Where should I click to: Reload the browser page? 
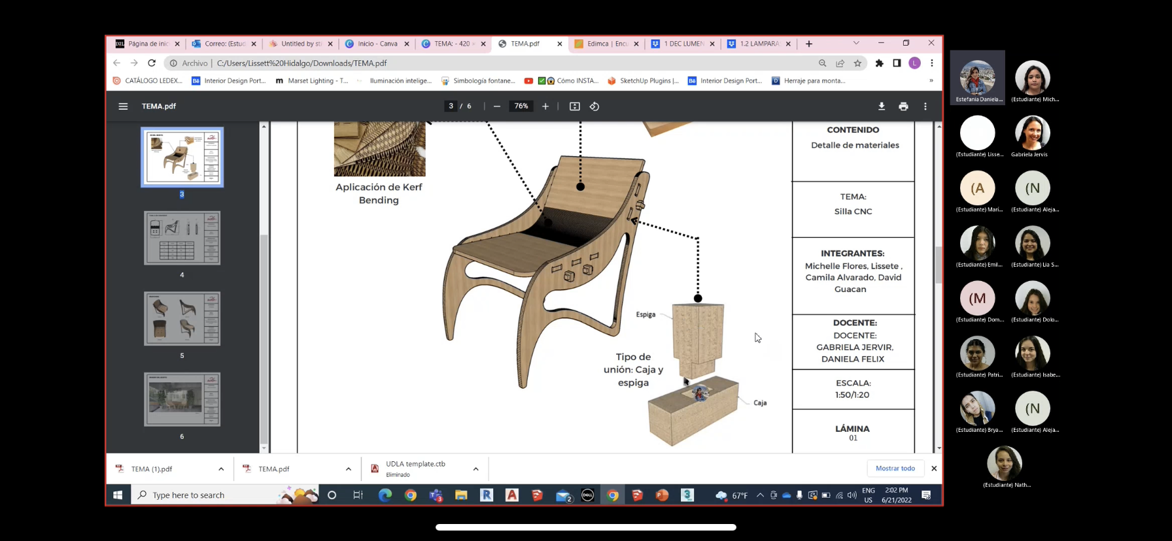(x=152, y=63)
